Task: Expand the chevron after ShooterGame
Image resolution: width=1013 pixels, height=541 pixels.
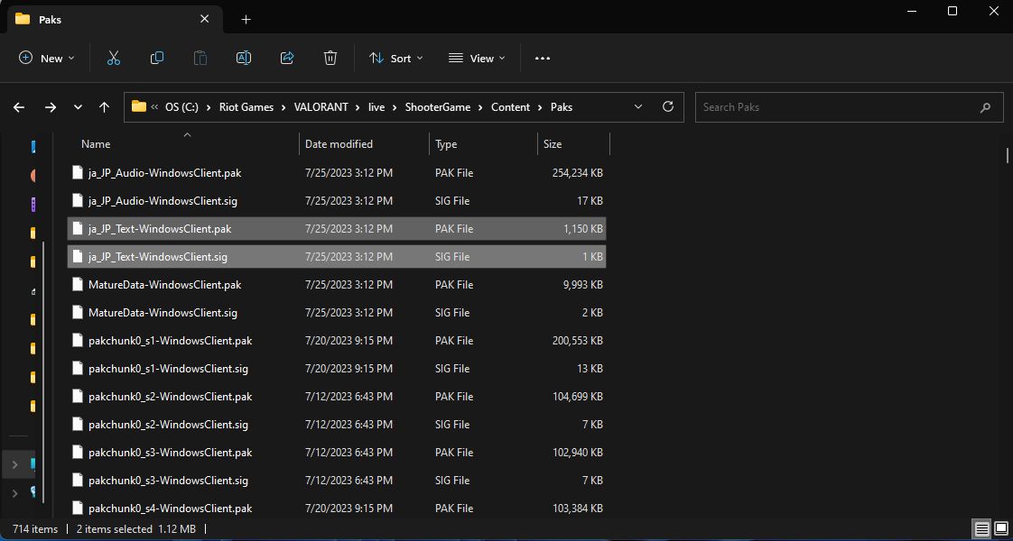Action: 480,107
